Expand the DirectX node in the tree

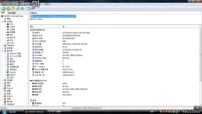coord(2,88)
